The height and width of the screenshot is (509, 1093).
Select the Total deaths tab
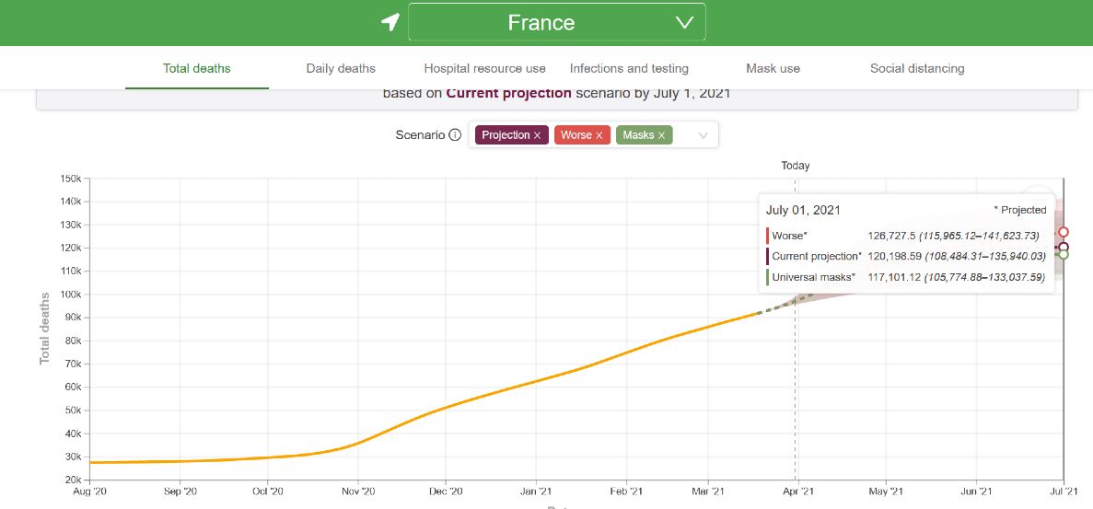point(197,68)
